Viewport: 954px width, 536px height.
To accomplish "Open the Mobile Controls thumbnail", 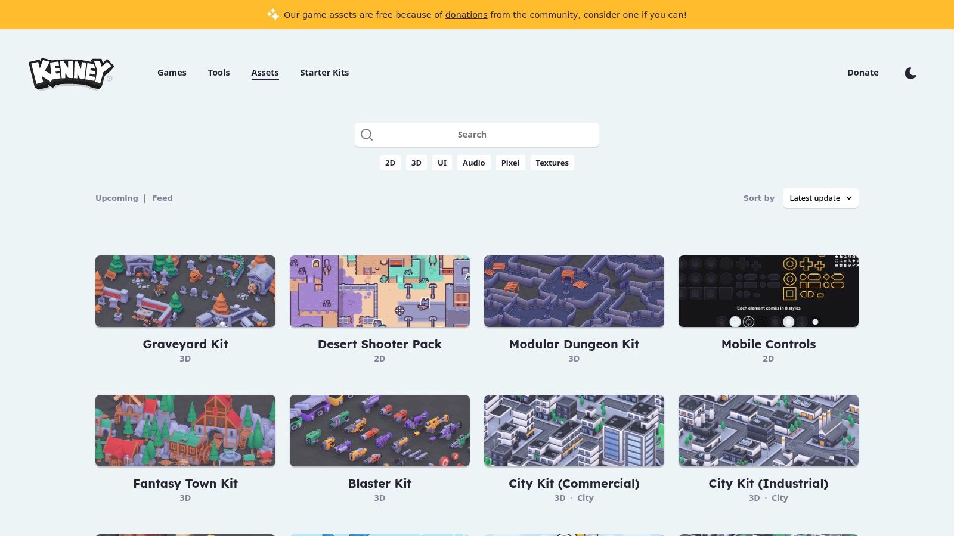I will pos(768,291).
